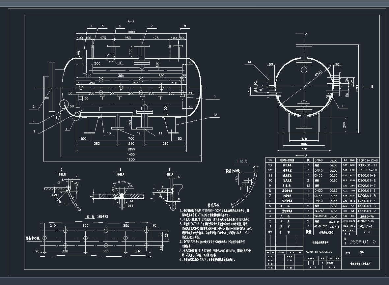
Task: Select the factory name in the title block
Action: [361, 263]
